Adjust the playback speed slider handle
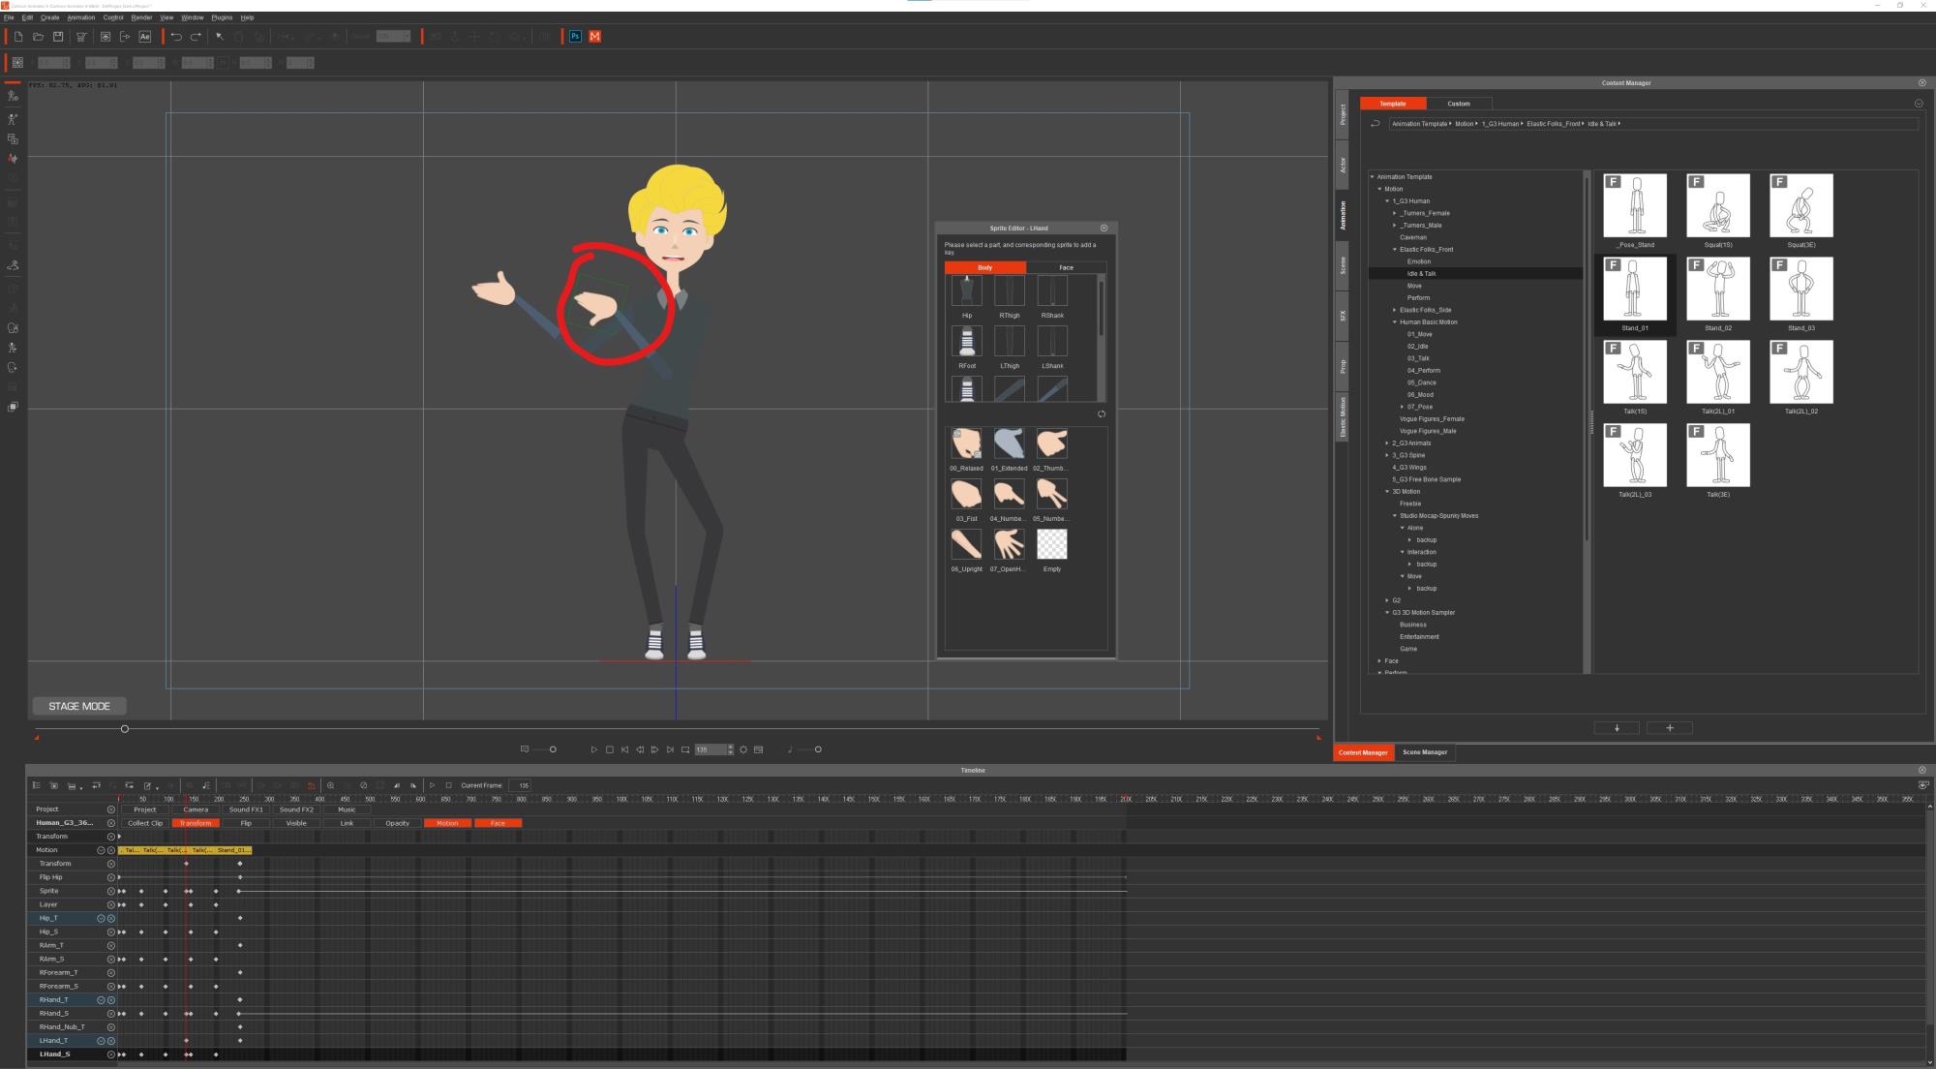 pyautogui.click(x=553, y=749)
